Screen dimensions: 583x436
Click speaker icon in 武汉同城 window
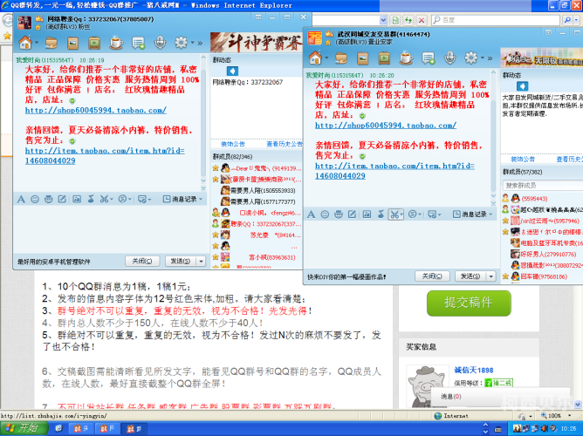[x=523, y=86]
